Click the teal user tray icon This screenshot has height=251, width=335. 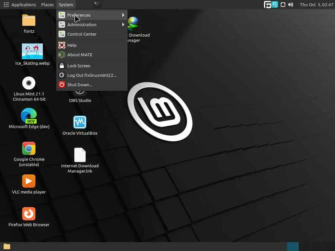point(275,5)
